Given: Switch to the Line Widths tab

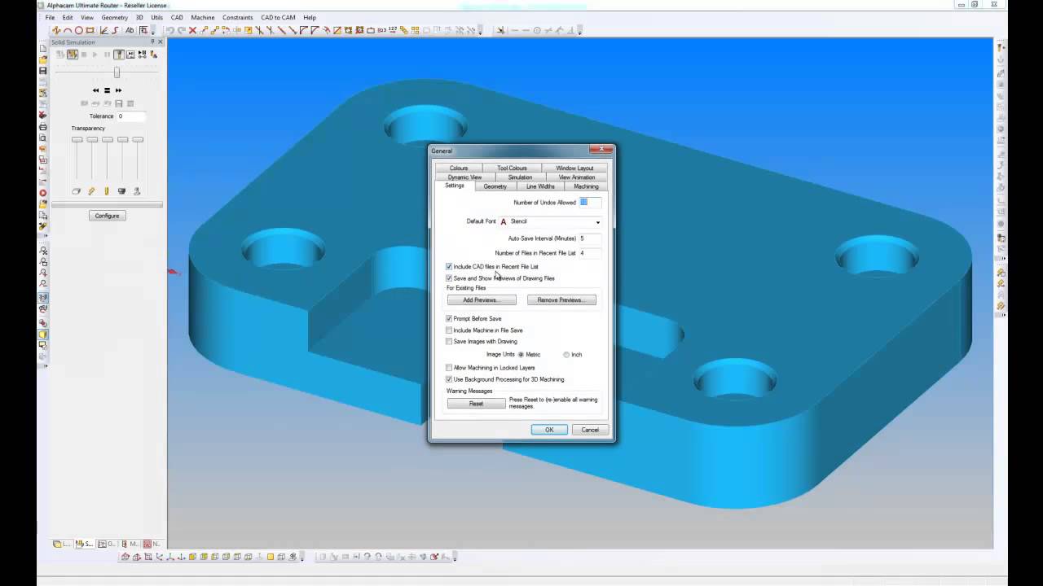Looking at the screenshot, I should (x=540, y=186).
